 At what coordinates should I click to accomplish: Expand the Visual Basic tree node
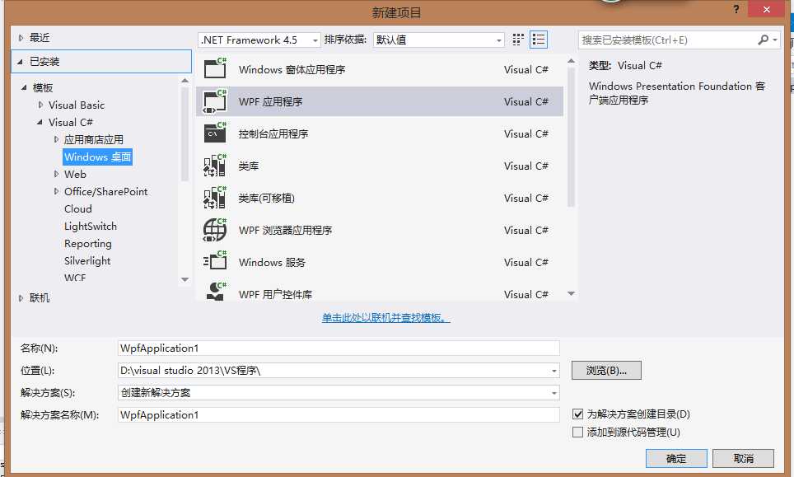(x=40, y=105)
